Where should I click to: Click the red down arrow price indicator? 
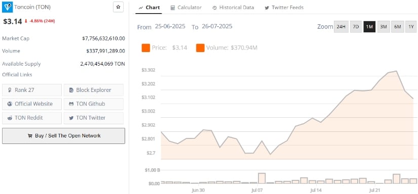pos(26,21)
